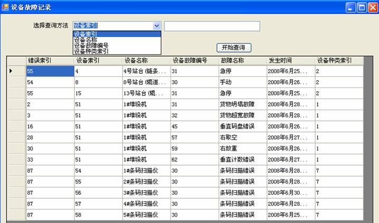
Task: Maximize the 设备故障记录 window
Action: 361,7
